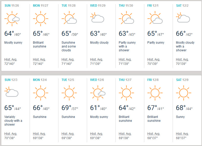Open the TUE 11/28 day header
Image resolution: width=202 pixels, height=146 pixels.
click(x=69, y=5)
